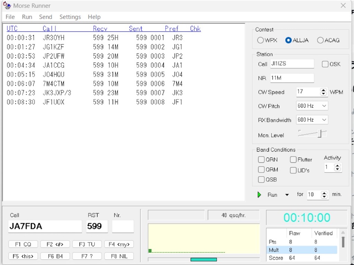Click the F8 NIL button

(x=119, y=256)
